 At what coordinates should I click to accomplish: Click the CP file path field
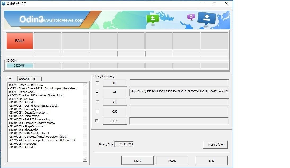179,102
